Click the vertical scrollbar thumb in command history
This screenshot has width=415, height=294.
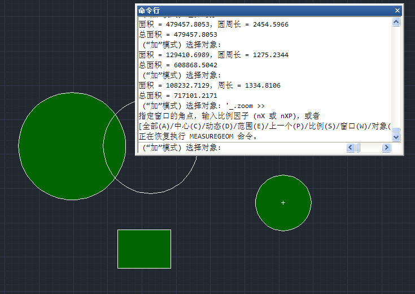click(396, 129)
